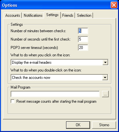Cancel with the Storno button

(x=104, y=125)
